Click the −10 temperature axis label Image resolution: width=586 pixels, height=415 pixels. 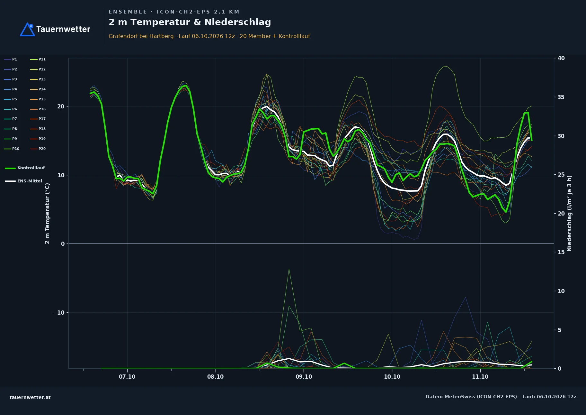(59, 313)
